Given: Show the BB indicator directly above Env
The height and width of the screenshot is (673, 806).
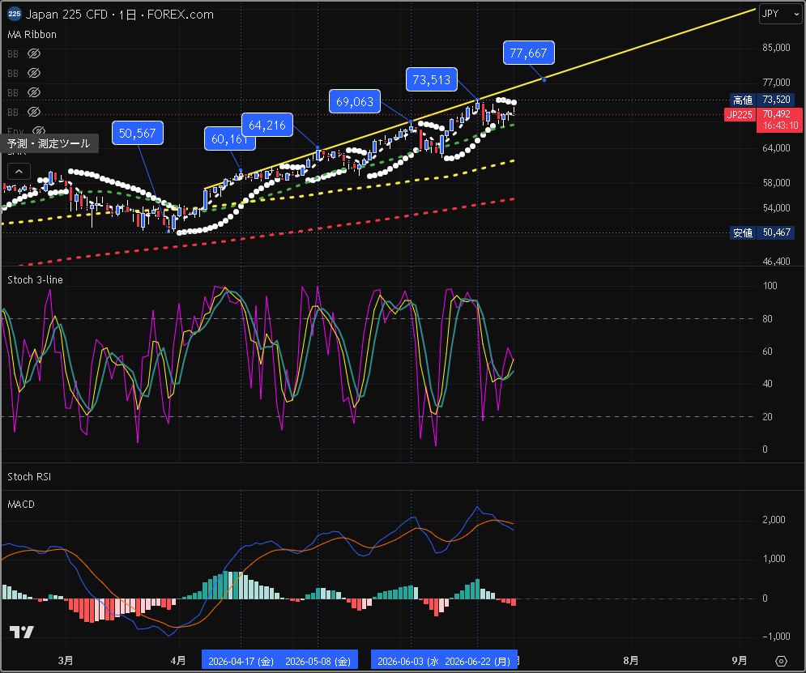Looking at the screenshot, I should pos(34,112).
